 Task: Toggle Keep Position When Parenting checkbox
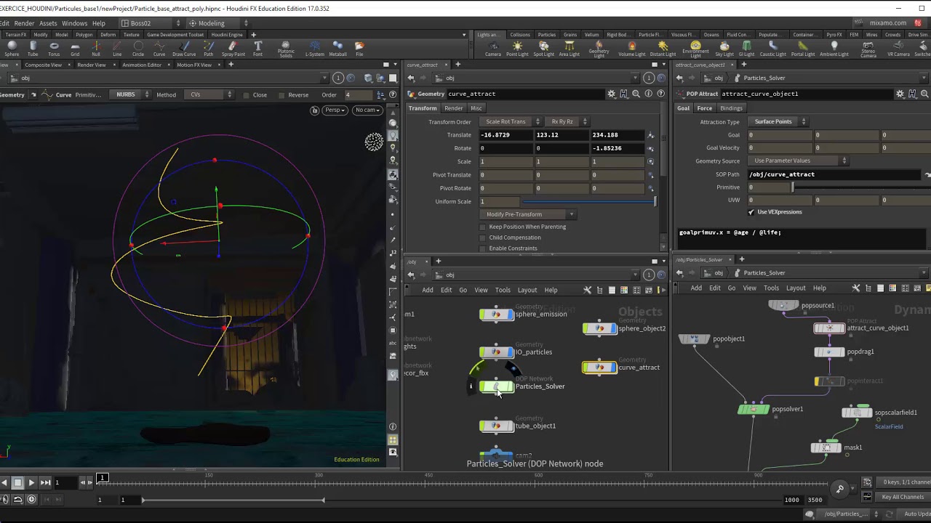point(482,227)
